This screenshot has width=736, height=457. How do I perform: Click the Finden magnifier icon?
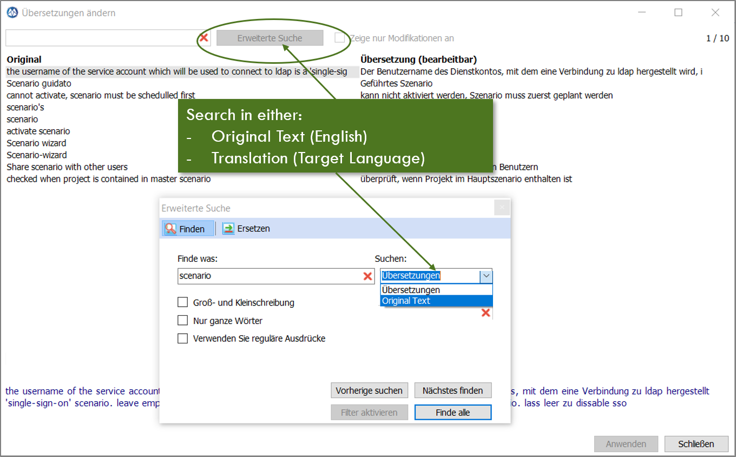(x=170, y=229)
